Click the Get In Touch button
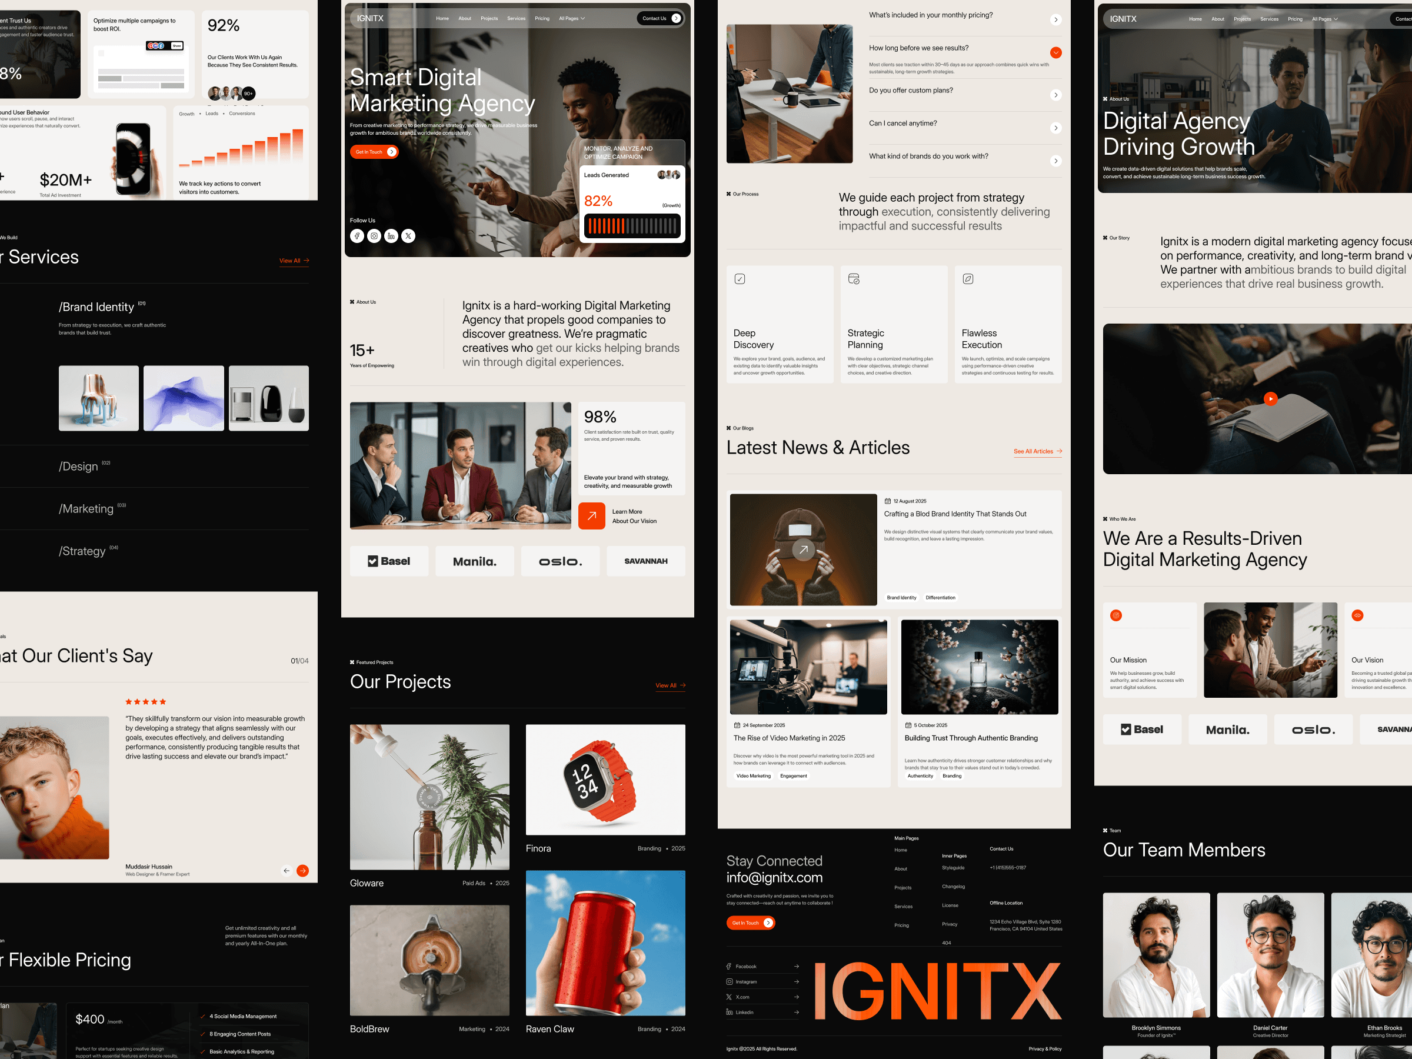 click(374, 151)
